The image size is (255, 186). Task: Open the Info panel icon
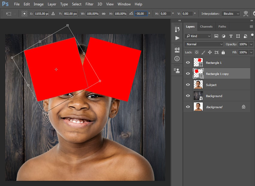[x=177, y=58]
